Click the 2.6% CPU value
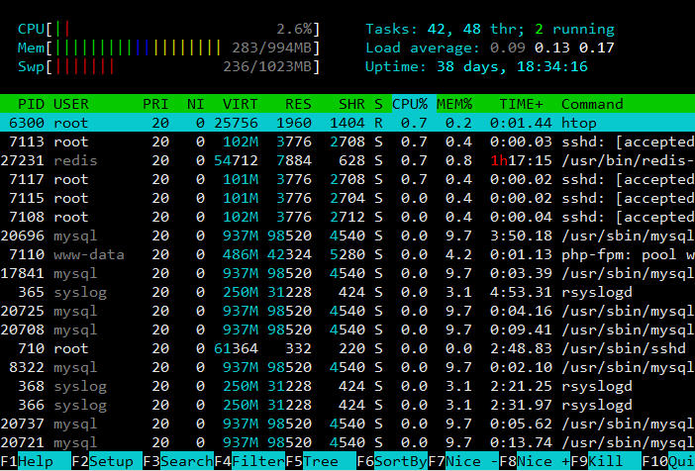Viewport: 695px width, 471px height. click(294, 30)
